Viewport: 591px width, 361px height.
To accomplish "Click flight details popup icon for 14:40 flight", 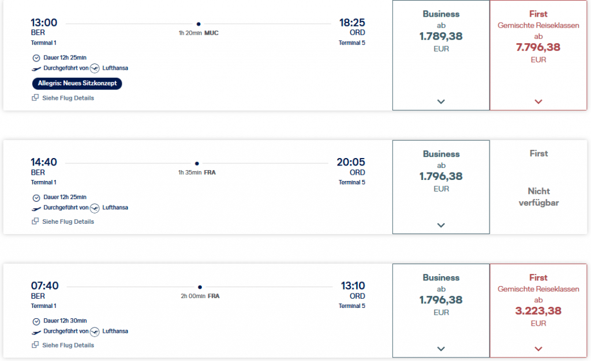I will pyautogui.click(x=35, y=221).
